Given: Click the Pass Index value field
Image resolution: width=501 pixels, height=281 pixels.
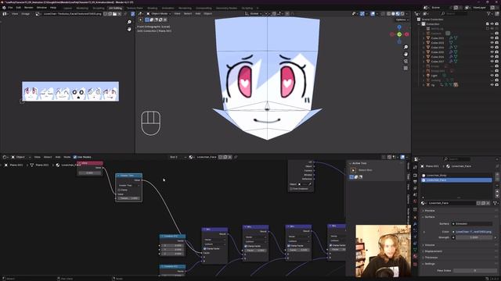Looking at the screenshot, I should tap(474, 271).
